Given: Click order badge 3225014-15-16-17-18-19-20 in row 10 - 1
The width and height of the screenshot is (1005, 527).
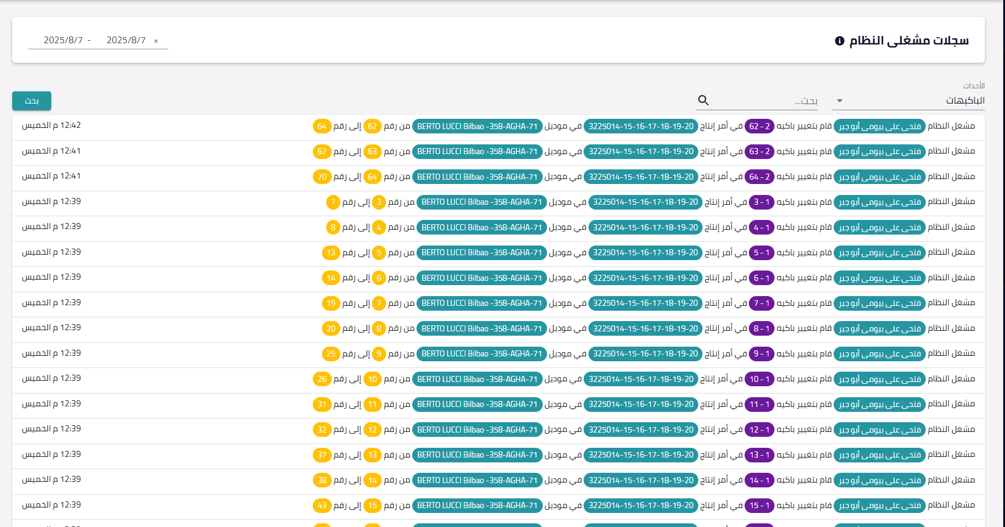Looking at the screenshot, I should click(640, 379).
